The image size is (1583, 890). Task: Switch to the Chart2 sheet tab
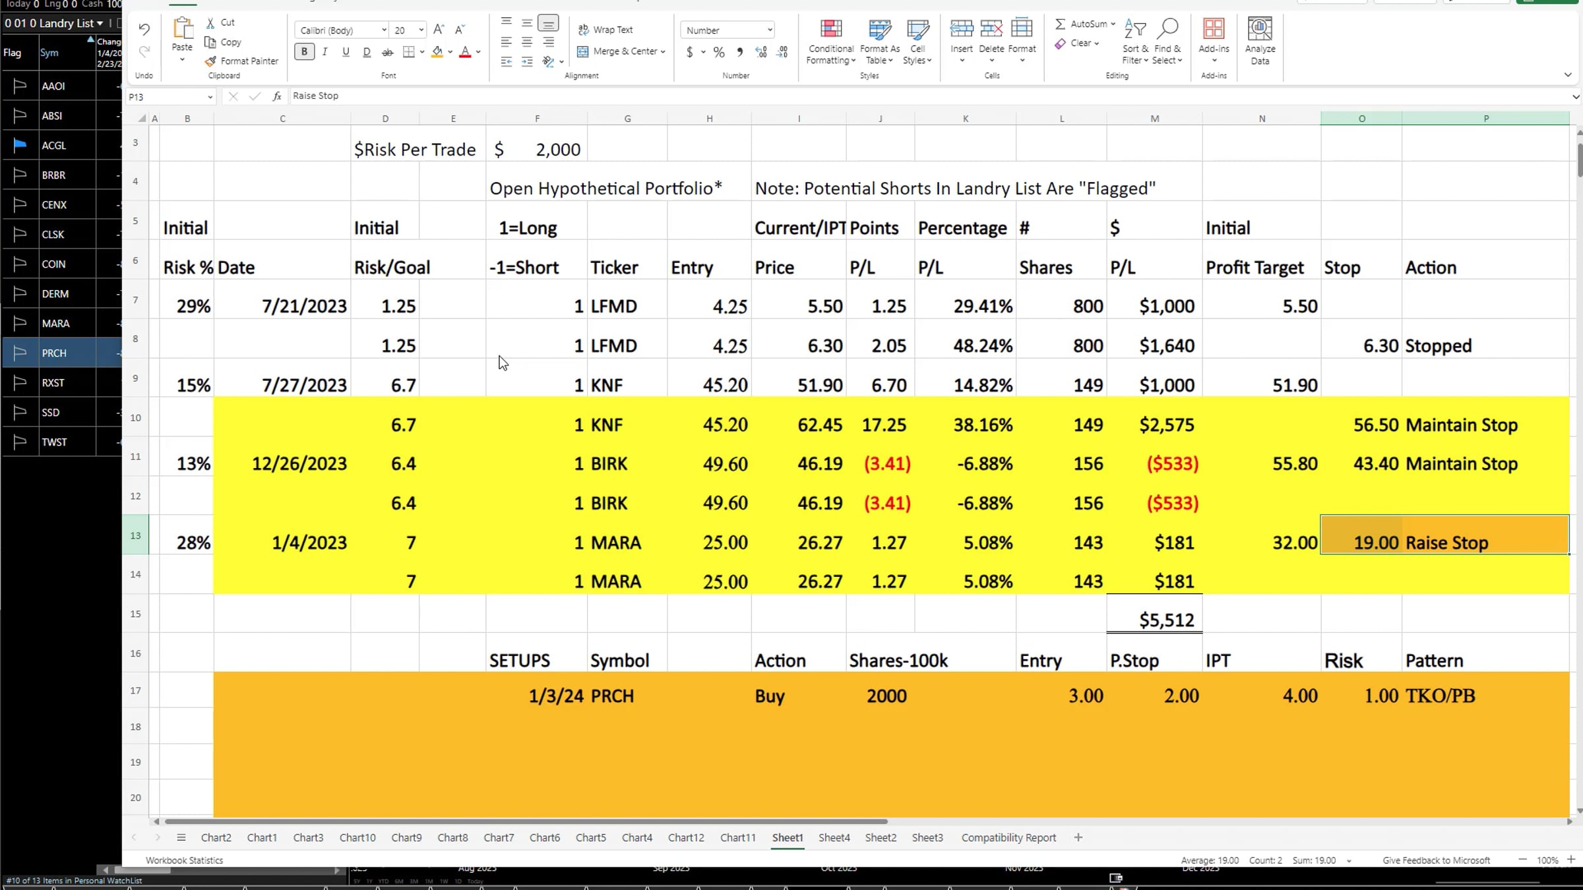(216, 837)
